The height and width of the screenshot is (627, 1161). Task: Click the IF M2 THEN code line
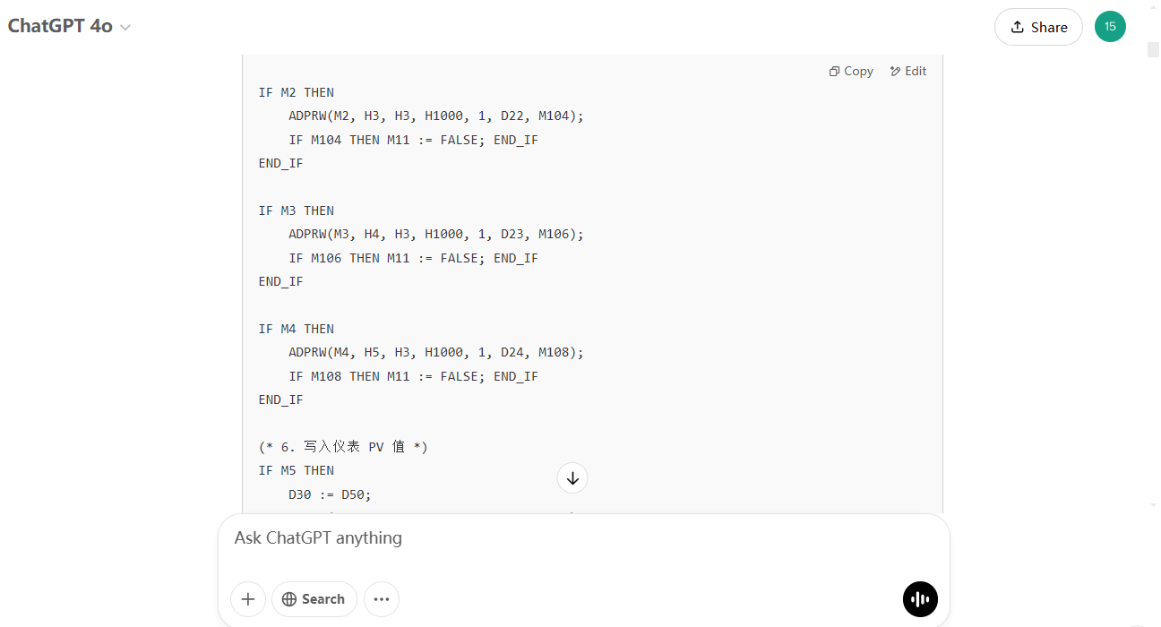pos(297,92)
